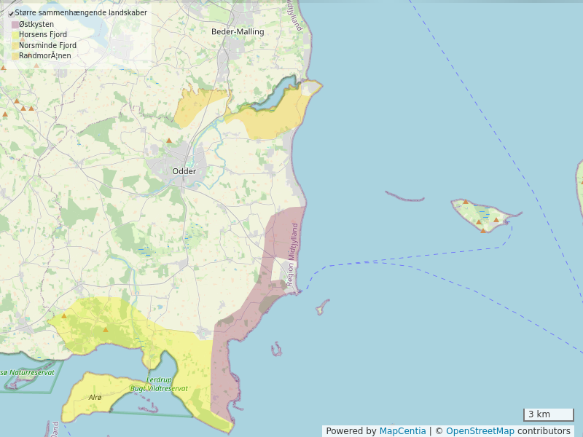Click the Horsens Fjord legend color swatch
This screenshot has width=583, height=437.
pyautogui.click(x=15, y=35)
